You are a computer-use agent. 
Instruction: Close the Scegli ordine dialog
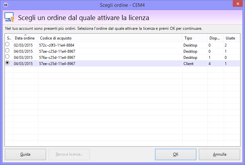click(x=238, y=4)
